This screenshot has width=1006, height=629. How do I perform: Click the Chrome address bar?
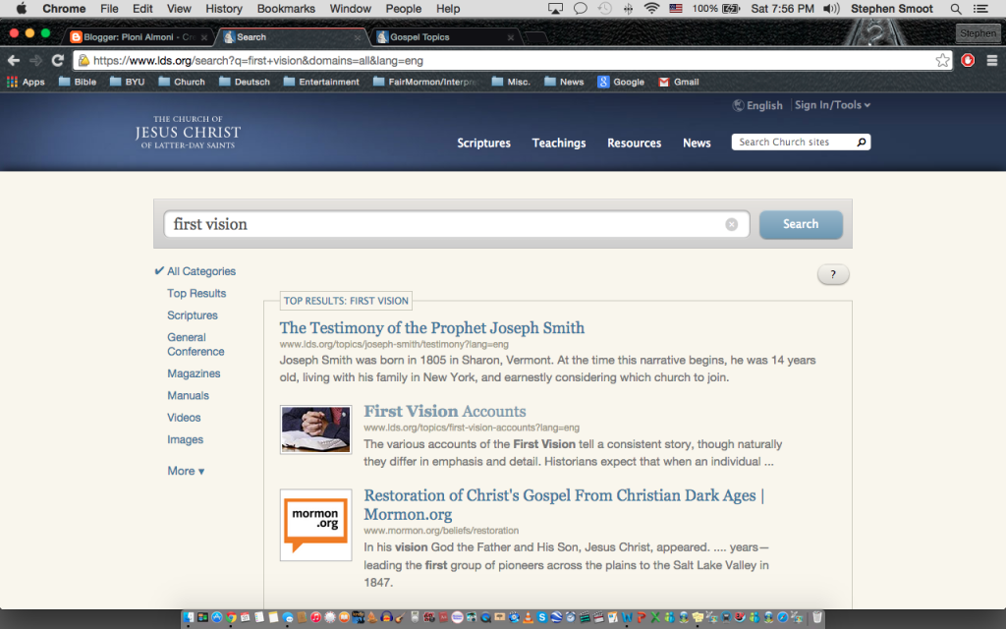pyautogui.click(x=513, y=60)
